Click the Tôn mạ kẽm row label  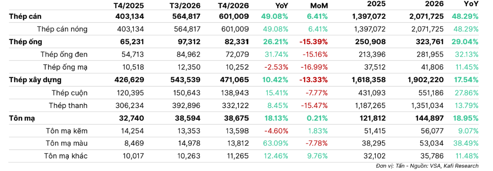click(67, 131)
